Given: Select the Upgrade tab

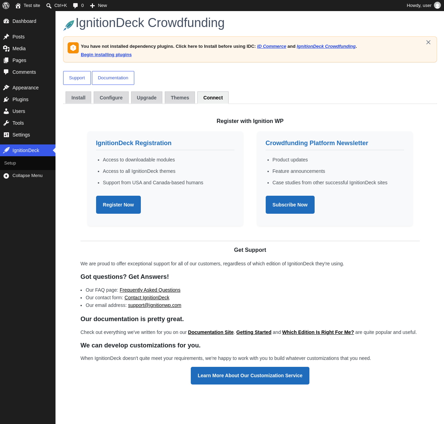Looking at the screenshot, I should 146,98.
